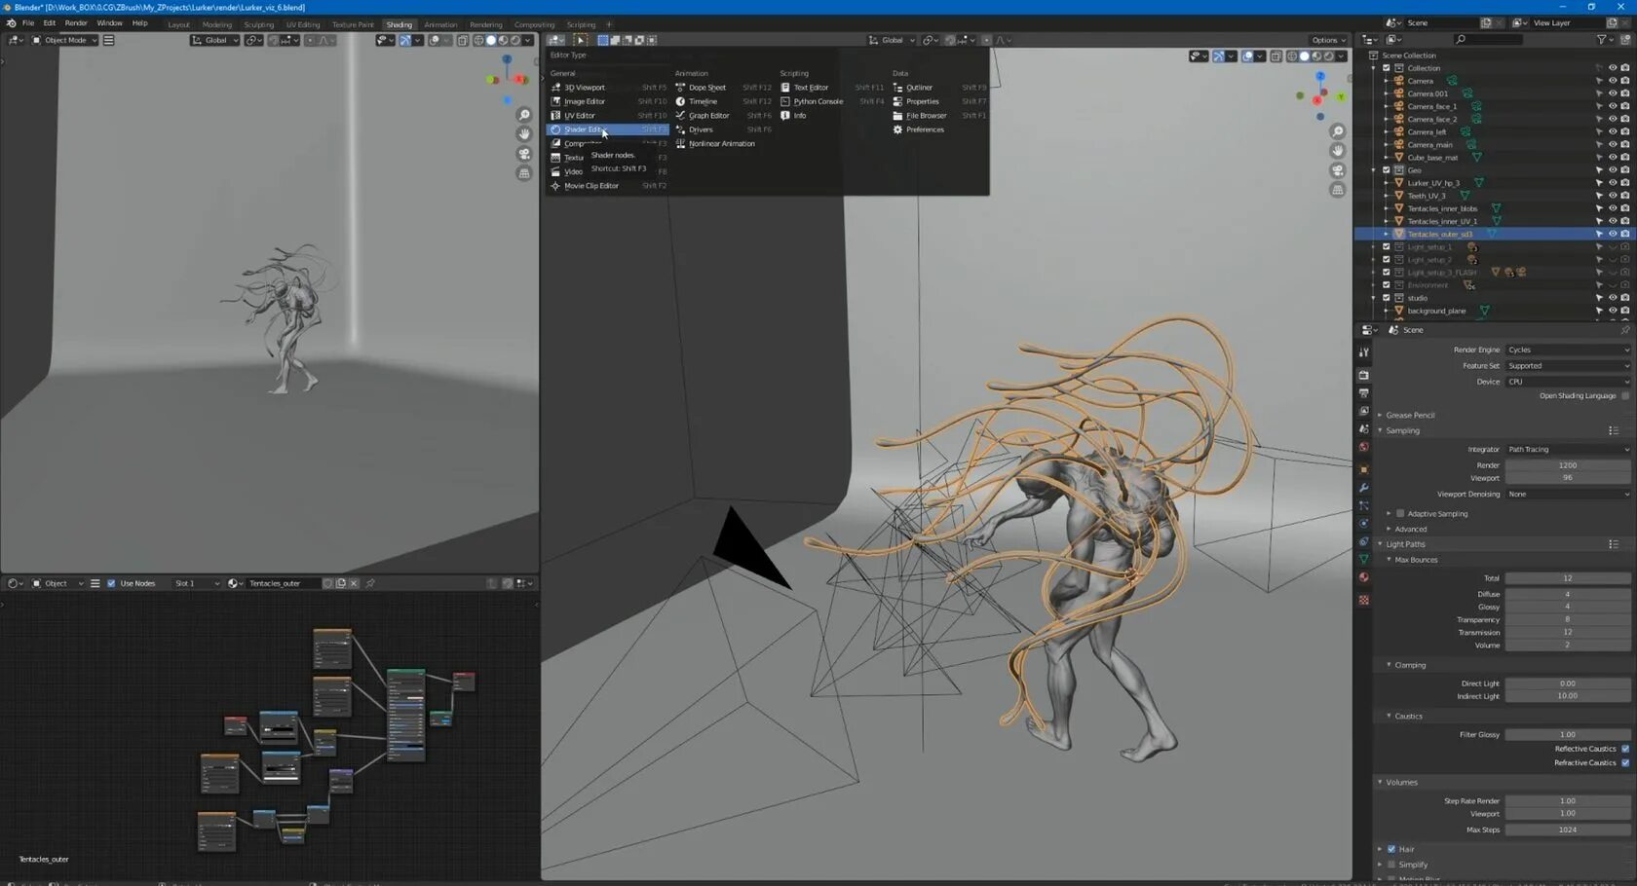Image resolution: width=1637 pixels, height=886 pixels.
Task: Toggle camera view icon in left viewport
Action: (524, 154)
